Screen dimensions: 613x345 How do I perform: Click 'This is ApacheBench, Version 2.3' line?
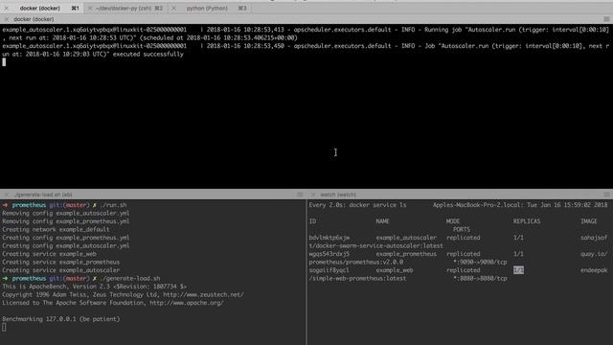pos(95,287)
